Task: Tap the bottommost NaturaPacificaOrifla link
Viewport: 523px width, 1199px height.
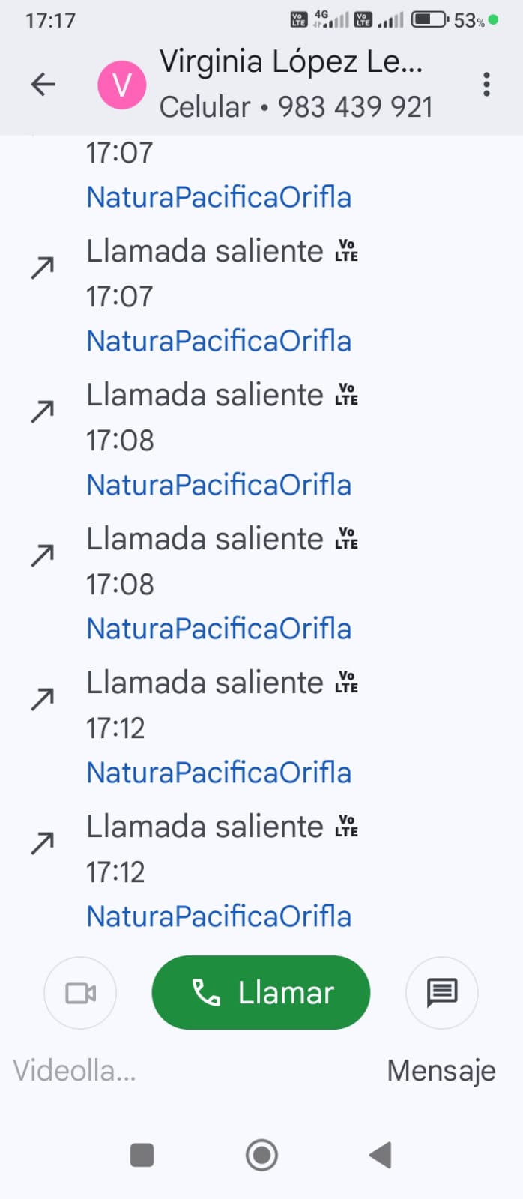Action: coord(219,916)
